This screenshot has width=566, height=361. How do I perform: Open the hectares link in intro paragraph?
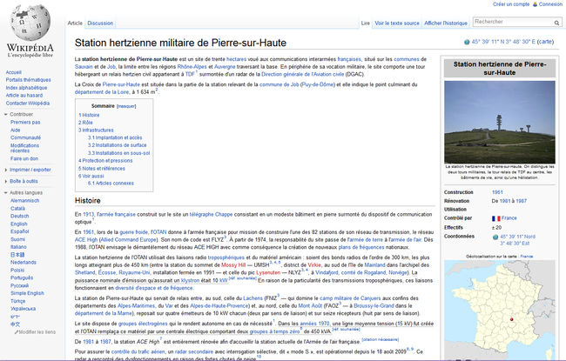(237, 59)
